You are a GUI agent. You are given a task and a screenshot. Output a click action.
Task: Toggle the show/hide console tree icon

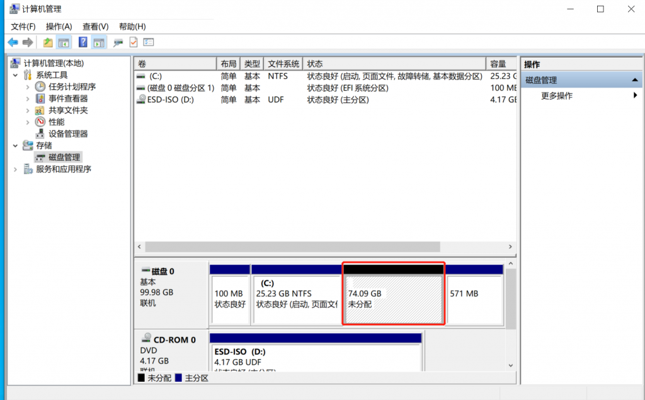[x=63, y=42]
